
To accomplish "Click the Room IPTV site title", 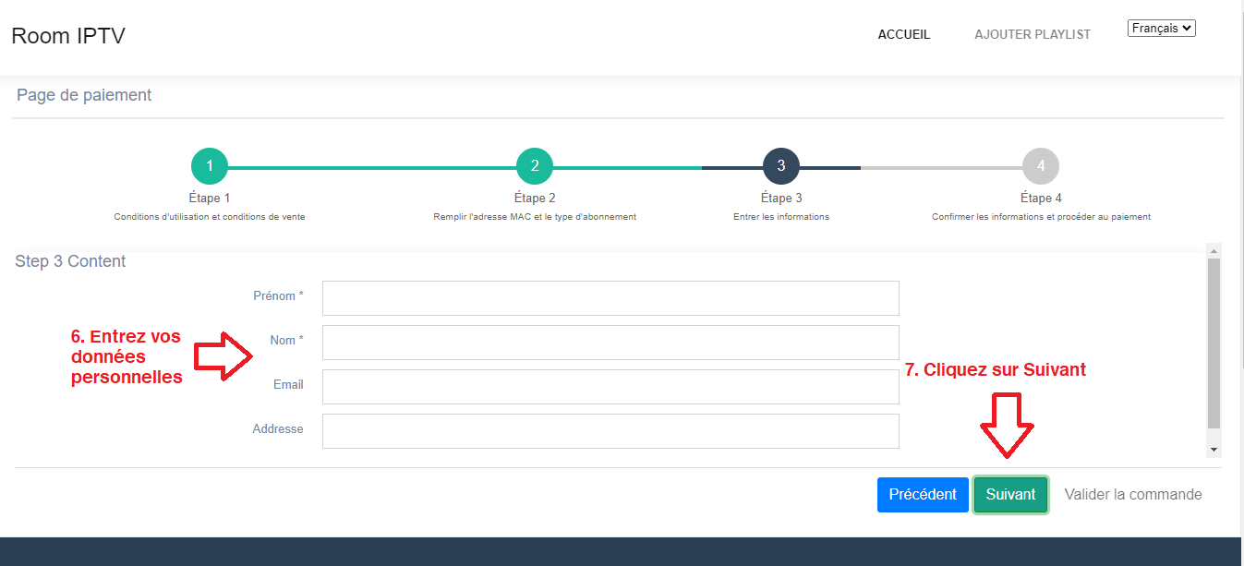I will click(x=68, y=36).
